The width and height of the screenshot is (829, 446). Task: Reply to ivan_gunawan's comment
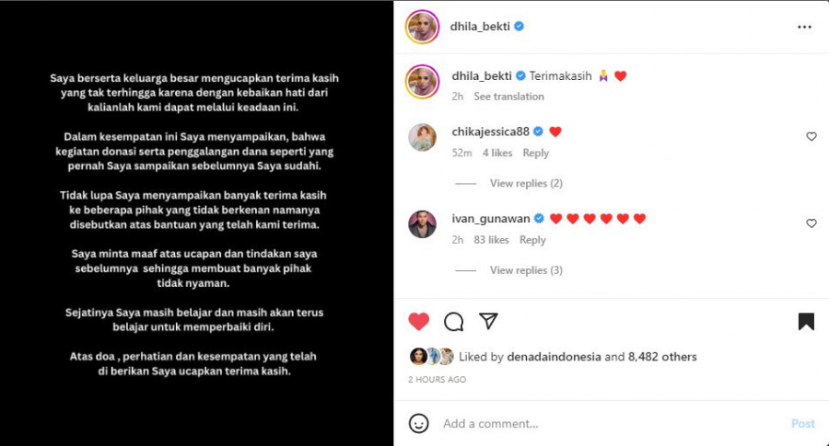(x=532, y=240)
